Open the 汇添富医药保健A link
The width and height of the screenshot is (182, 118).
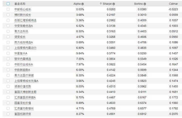(x=25, y=97)
